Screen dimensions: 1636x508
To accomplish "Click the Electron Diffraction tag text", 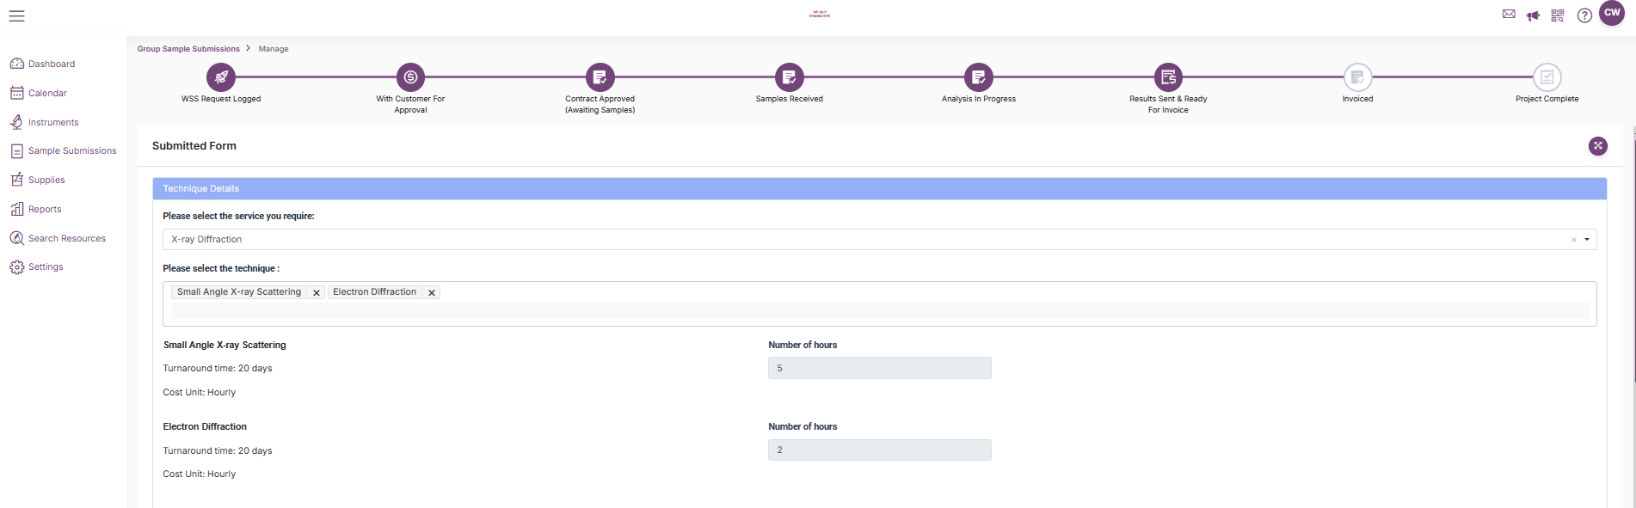I will [374, 292].
